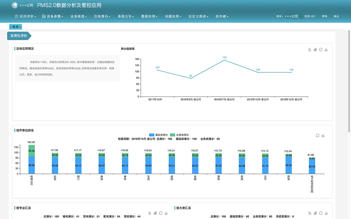The image size is (351, 219).
Task: Expand the 设备参数 menu
Action: pos(52,16)
